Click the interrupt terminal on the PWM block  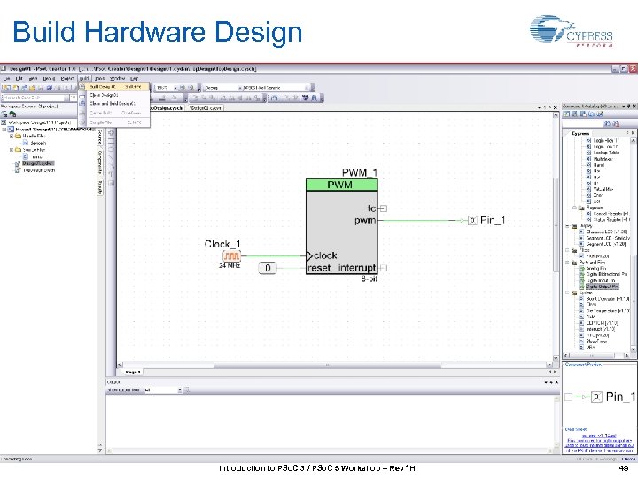[x=383, y=268]
